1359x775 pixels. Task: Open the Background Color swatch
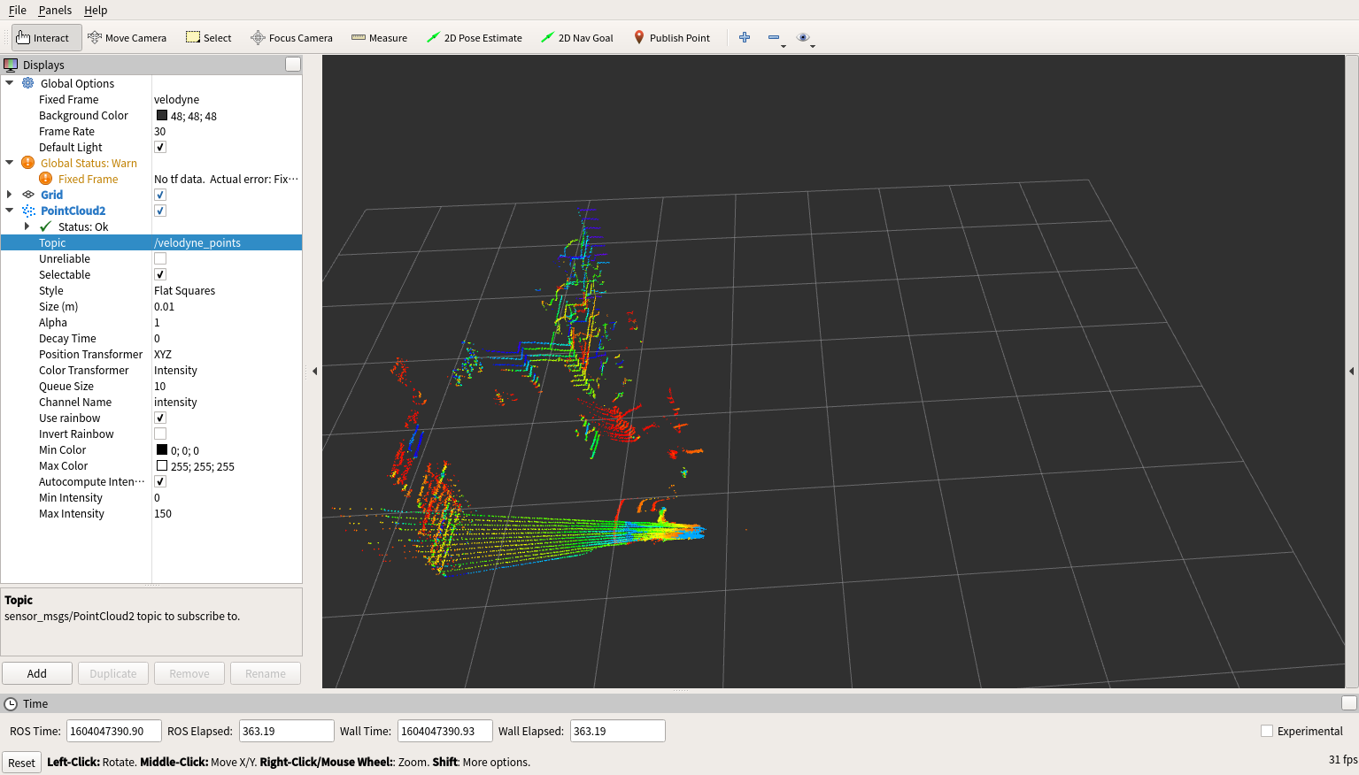161,115
